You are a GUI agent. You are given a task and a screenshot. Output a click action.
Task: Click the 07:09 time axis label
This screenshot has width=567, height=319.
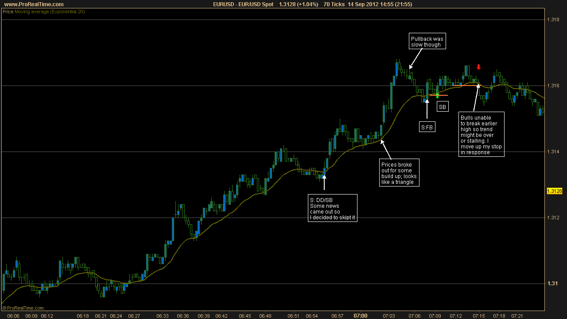pyautogui.click(x=435, y=316)
